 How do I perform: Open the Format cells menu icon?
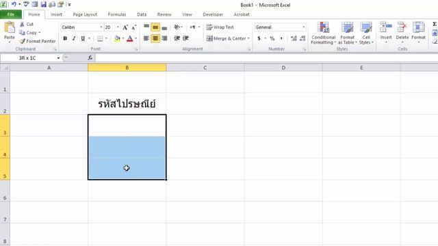[x=418, y=27]
